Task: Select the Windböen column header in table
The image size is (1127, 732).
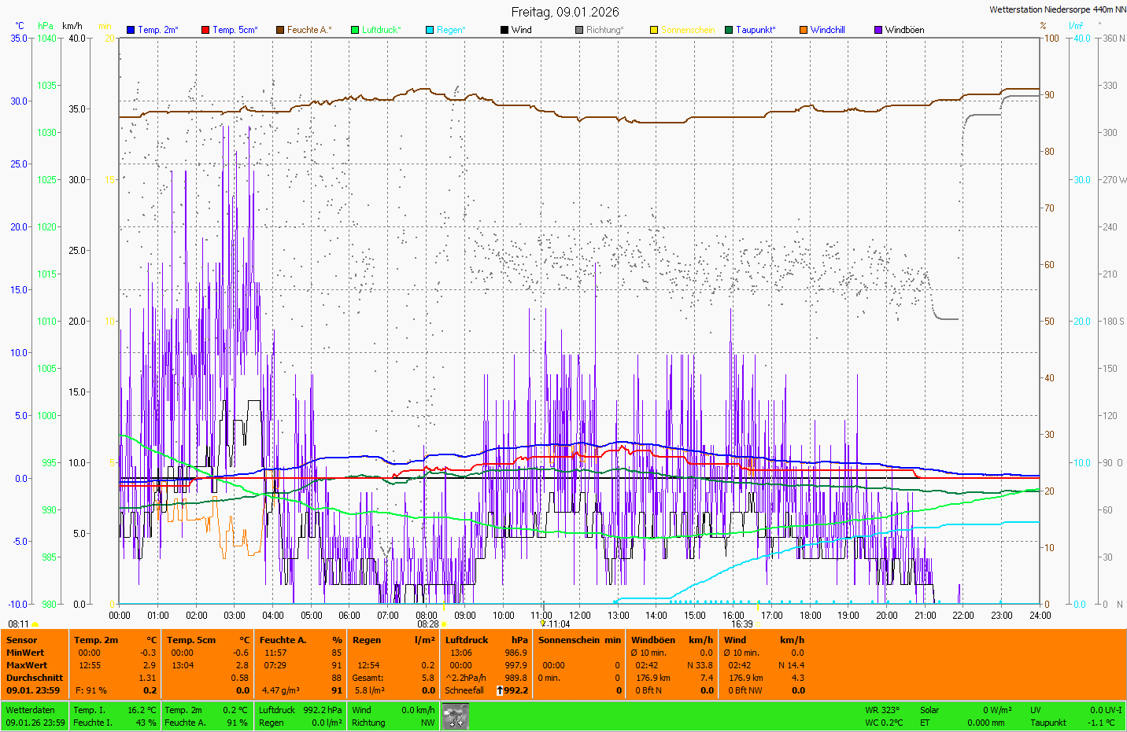Action: coord(652,640)
